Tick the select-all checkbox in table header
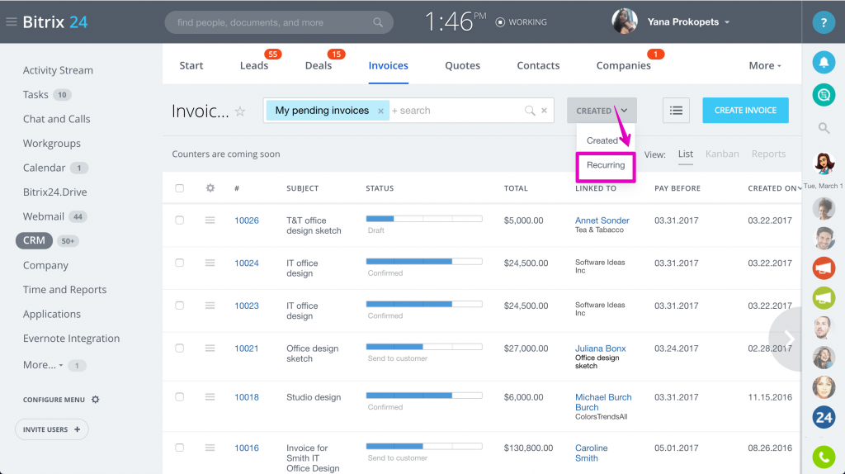The height and width of the screenshot is (474, 845). (179, 188)
